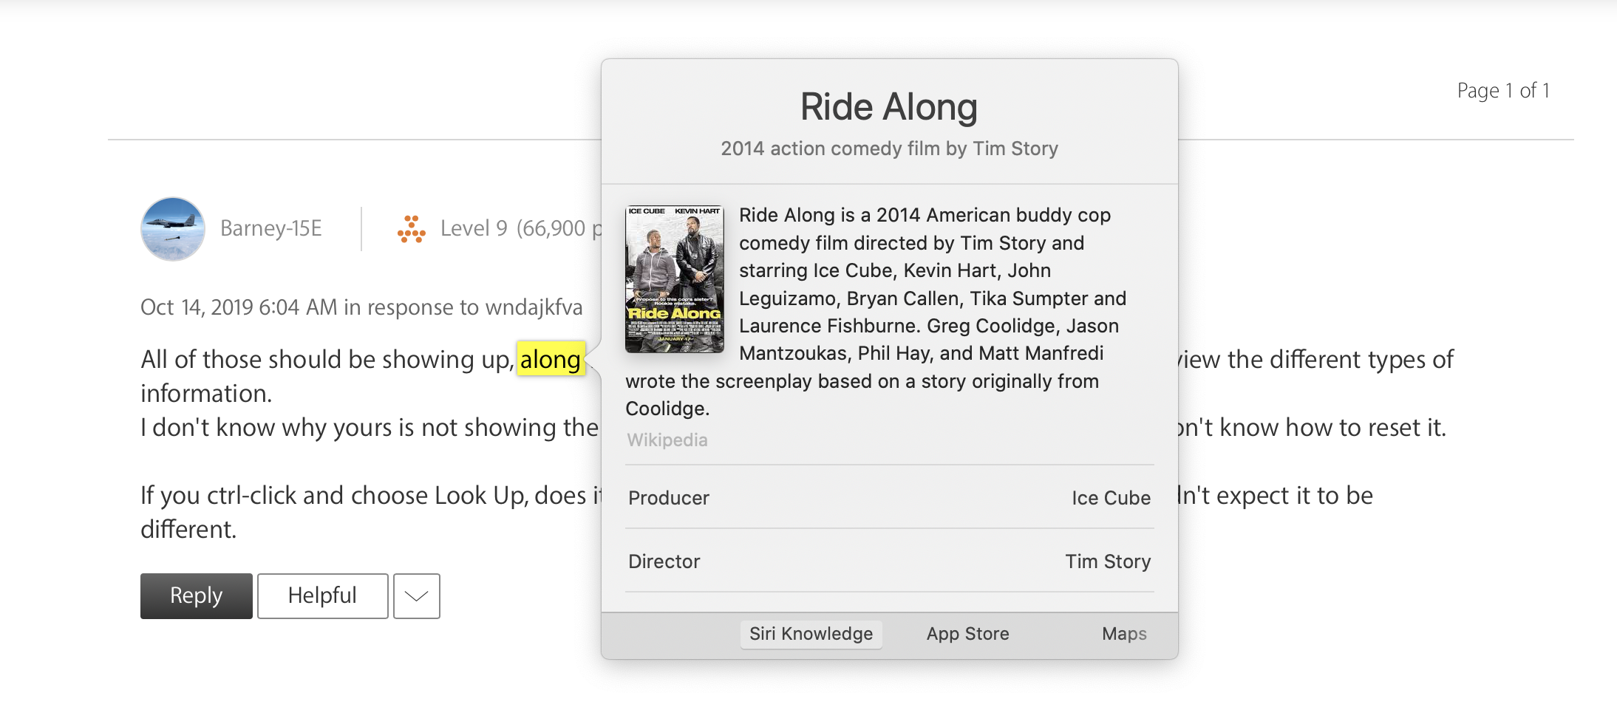Open the App Store tab

[967, 634]
